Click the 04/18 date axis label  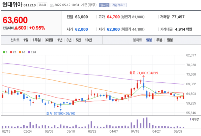click(x=135, y=132)
